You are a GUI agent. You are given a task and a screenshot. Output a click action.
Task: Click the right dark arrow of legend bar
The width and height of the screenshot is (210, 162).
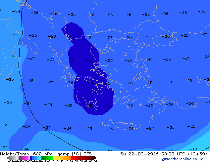[95, 158]
